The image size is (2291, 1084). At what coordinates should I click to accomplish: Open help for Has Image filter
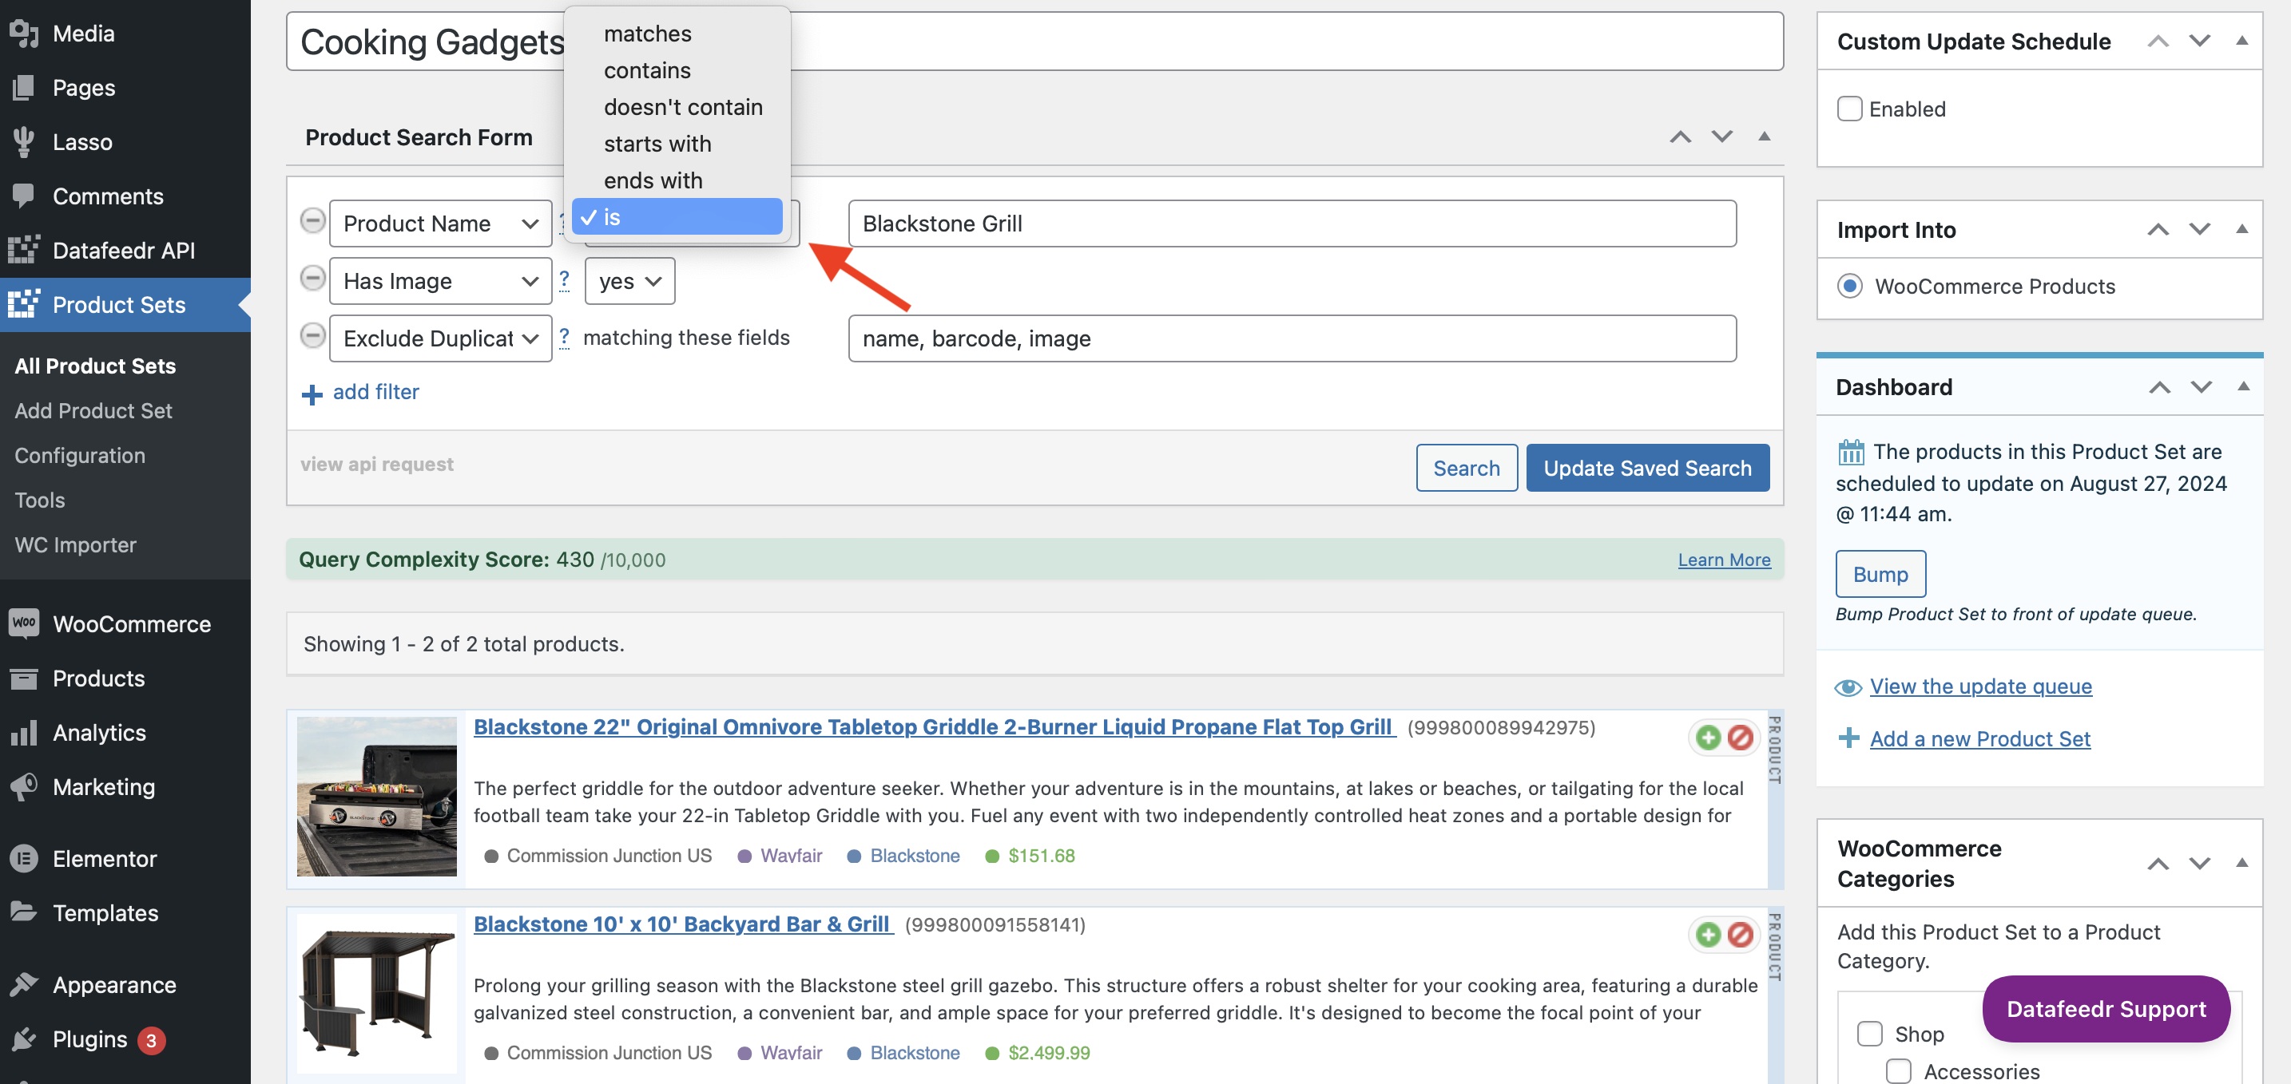click(564, 281)
